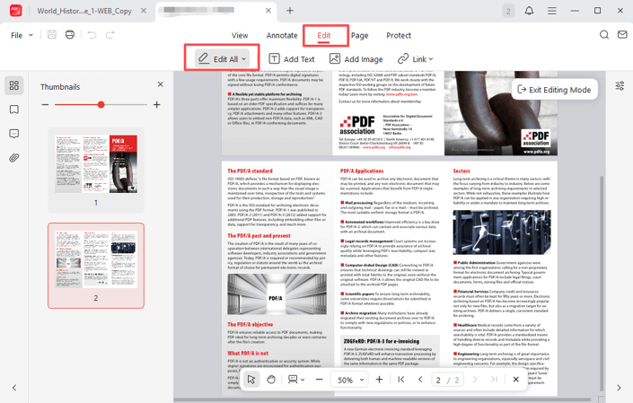The width and height of the screenshot is (633, 403).
Task: Open the Comments panel icon
Action: click(x=14, y=134)
